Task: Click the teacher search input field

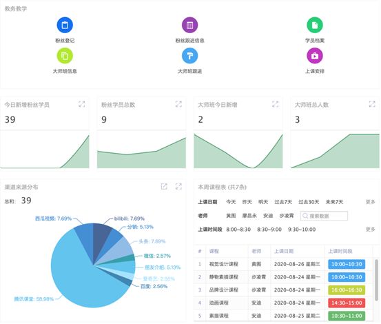Action: coord(324,216)
